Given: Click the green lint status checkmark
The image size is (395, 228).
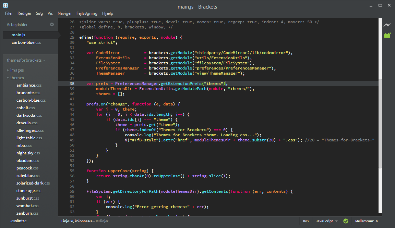Looking at the screenshot, I should pyautogui.click(x=346, y=221).
